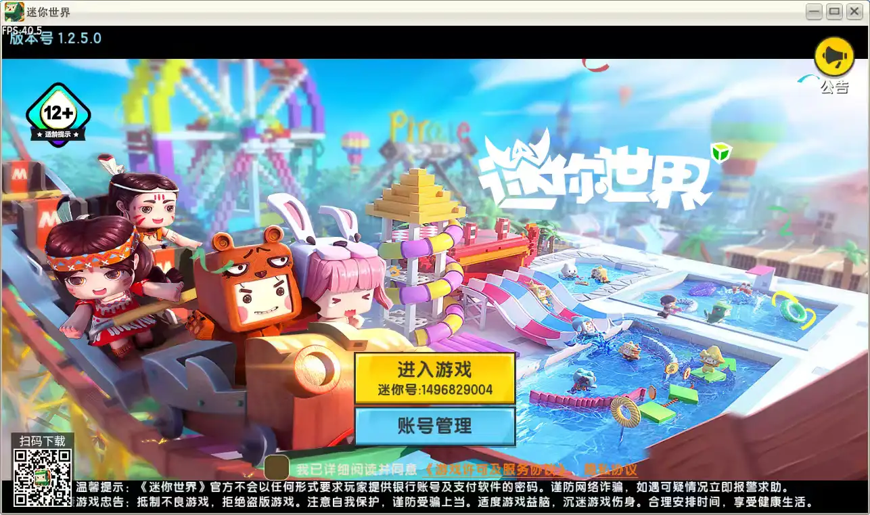
Task: Open the 公告 announcement megaphone icon
Action: point(834,58)
